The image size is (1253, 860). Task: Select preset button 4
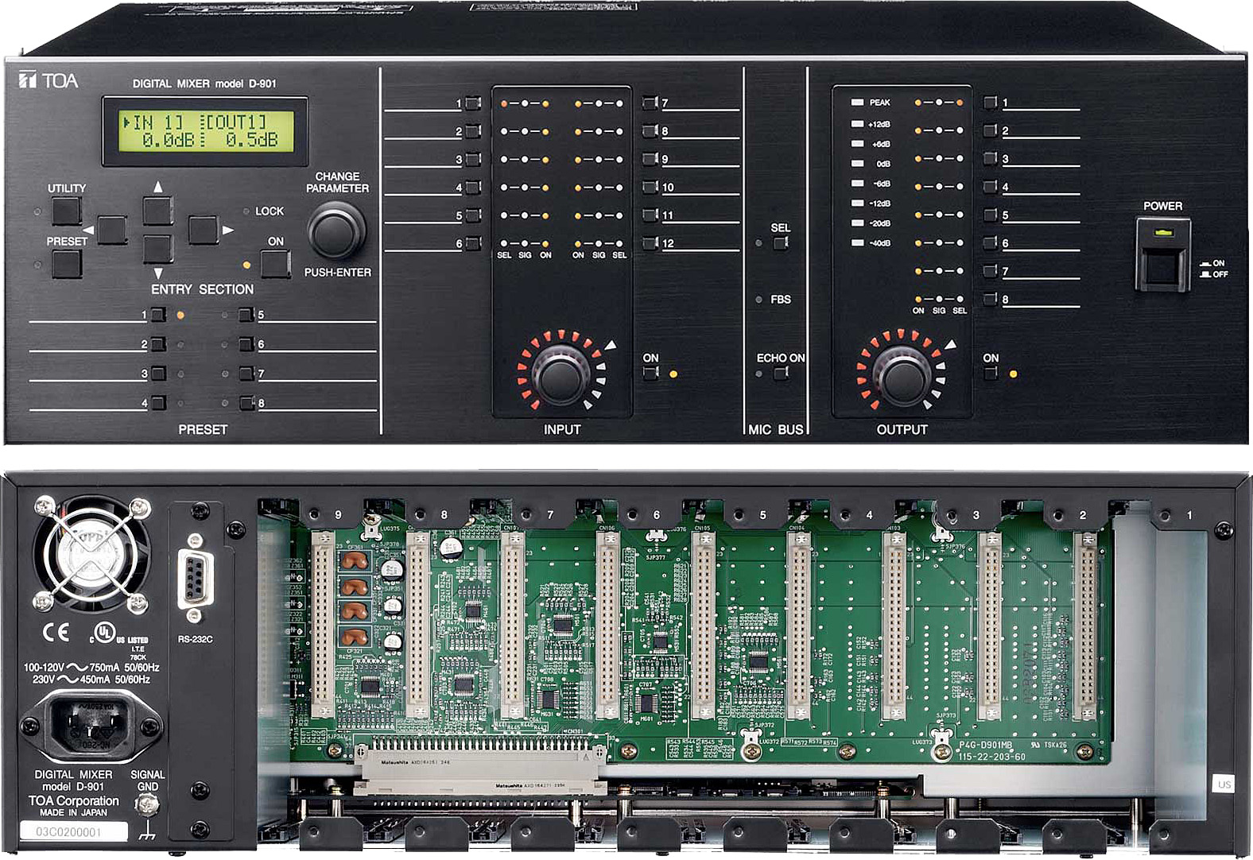click(158, 403)
